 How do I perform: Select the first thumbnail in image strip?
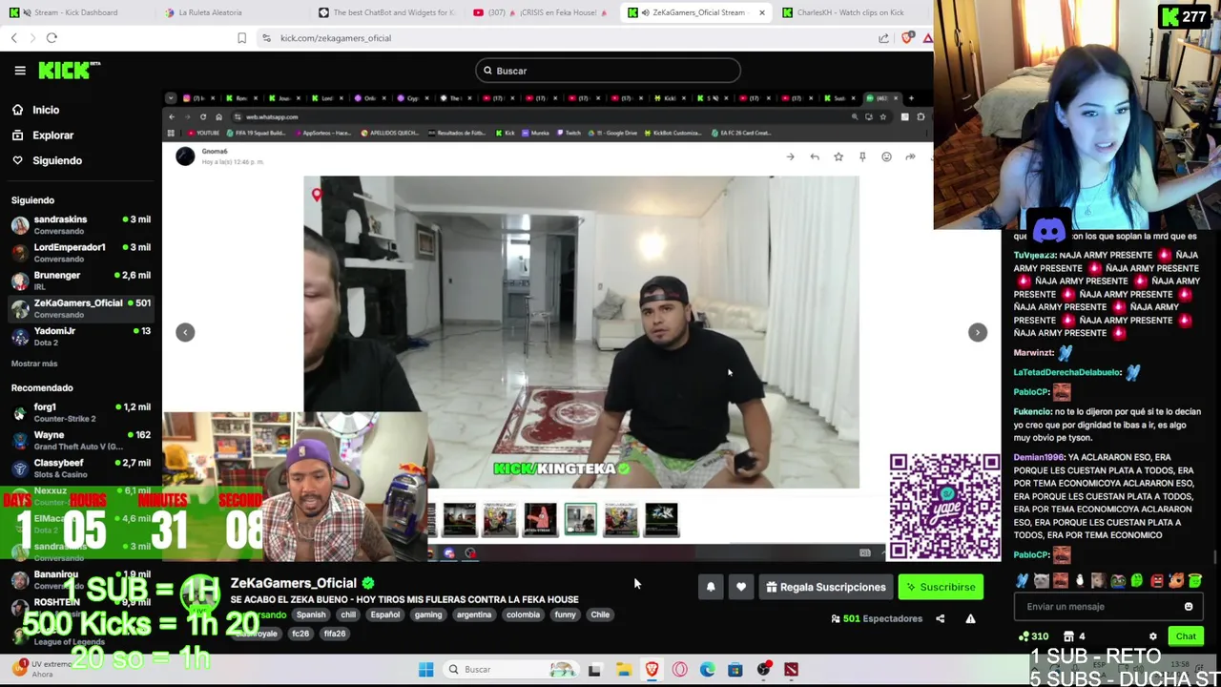[x=459, y=519]
